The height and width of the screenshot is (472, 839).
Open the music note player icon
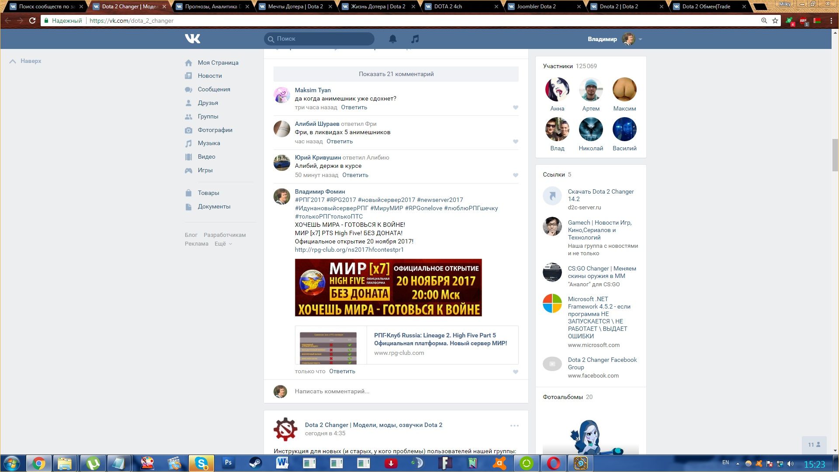pyautogui.click(x=415, y=39)
